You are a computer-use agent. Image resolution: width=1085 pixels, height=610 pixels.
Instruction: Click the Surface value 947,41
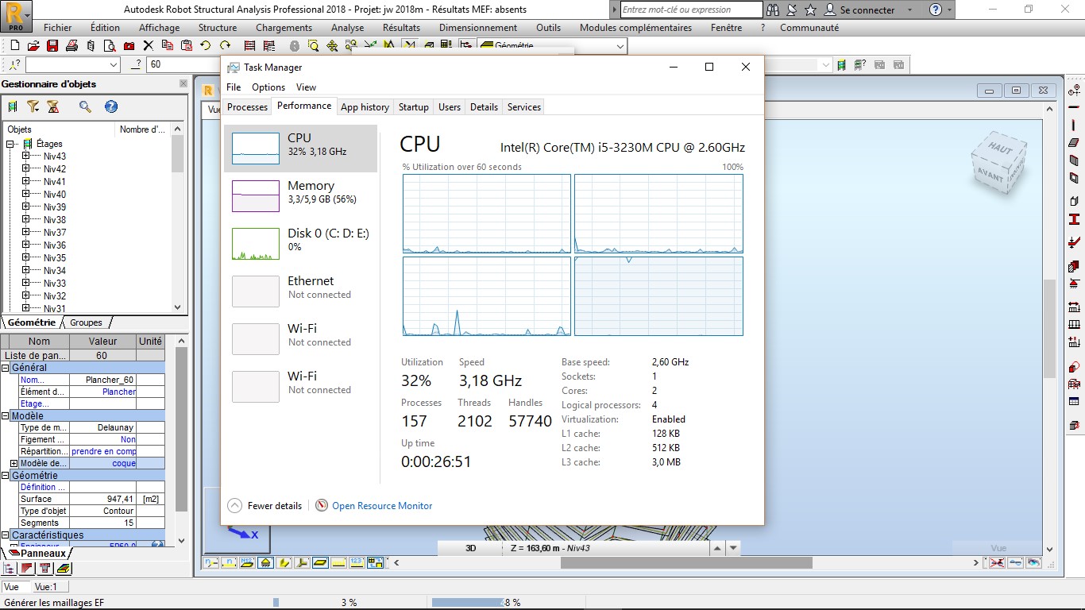[x=103, y=499]
